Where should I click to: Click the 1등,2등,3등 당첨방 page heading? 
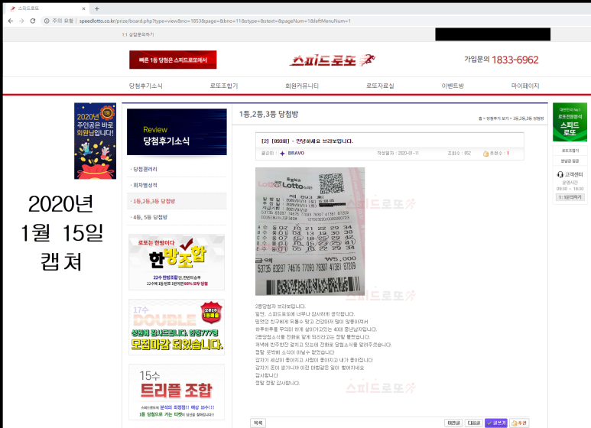tap(268, 114)
